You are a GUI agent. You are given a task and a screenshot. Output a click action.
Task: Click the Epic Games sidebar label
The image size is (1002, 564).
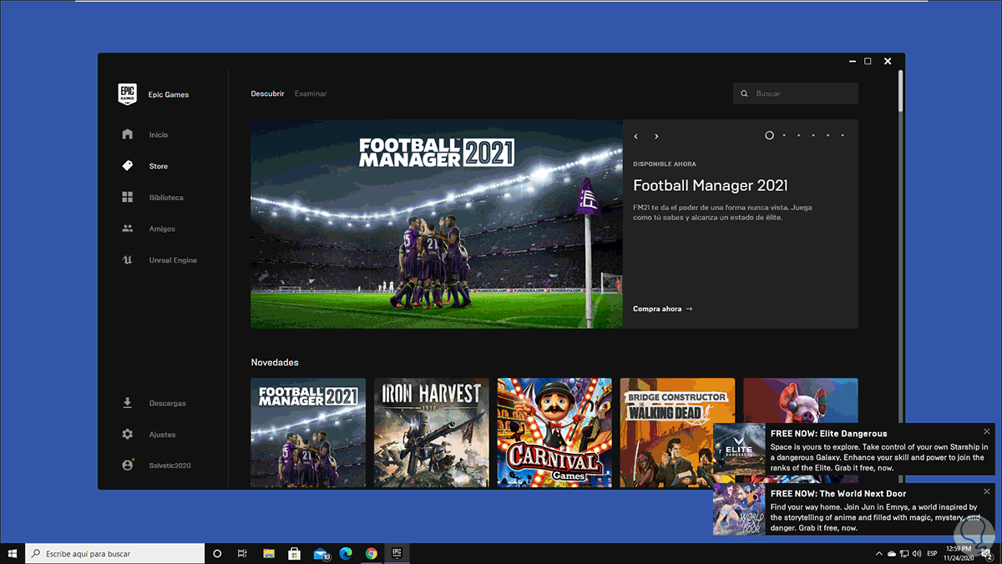(169, 94)
